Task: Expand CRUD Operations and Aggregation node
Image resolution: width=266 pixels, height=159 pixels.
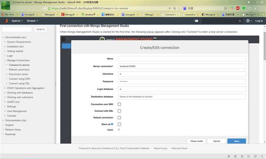Action: click(x=5, y=88)
